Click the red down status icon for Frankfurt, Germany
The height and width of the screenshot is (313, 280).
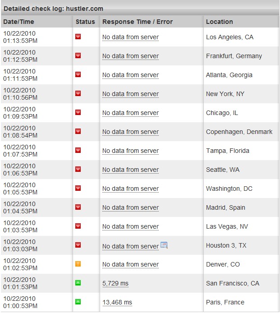tap(78, 55)
